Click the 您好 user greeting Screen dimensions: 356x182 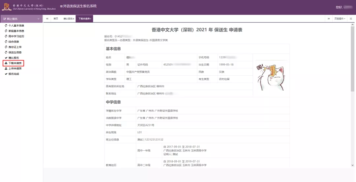[344, 8]
